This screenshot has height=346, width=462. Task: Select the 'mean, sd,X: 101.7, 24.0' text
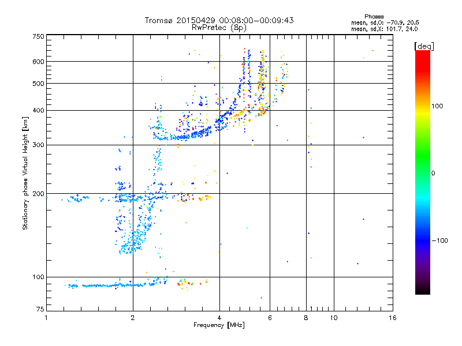384,29
